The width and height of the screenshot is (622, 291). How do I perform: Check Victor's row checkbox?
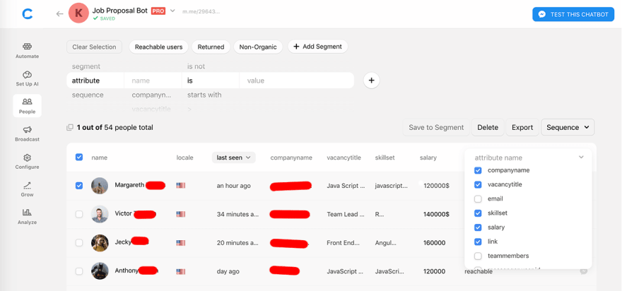79,214
